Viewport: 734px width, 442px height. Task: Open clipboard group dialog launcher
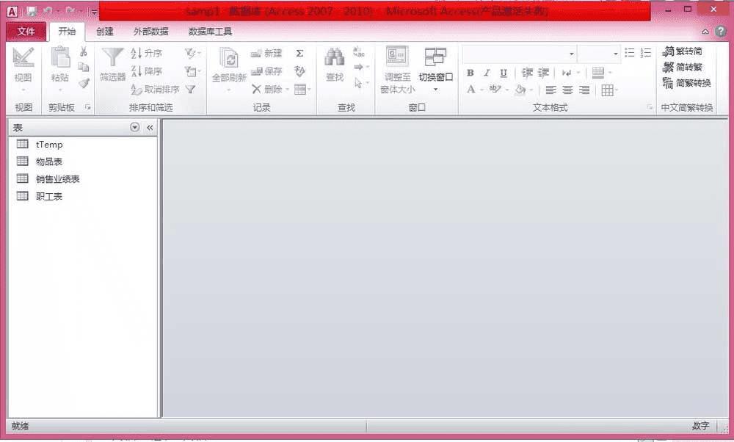click(x=87, y=107)
